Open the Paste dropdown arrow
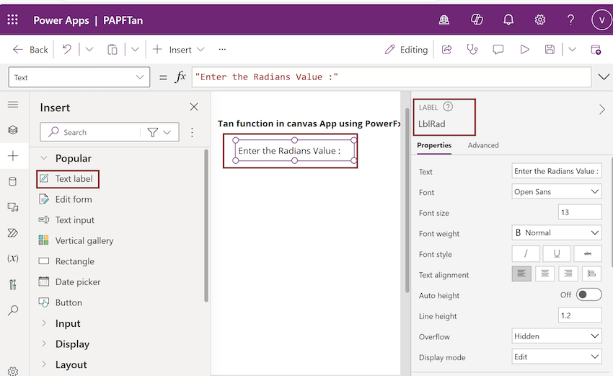This screenshot has height=376, width=613. click(135, 50)
